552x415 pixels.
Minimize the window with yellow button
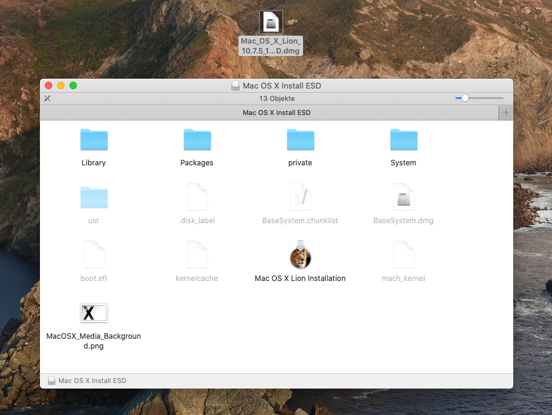coord(61,85)
